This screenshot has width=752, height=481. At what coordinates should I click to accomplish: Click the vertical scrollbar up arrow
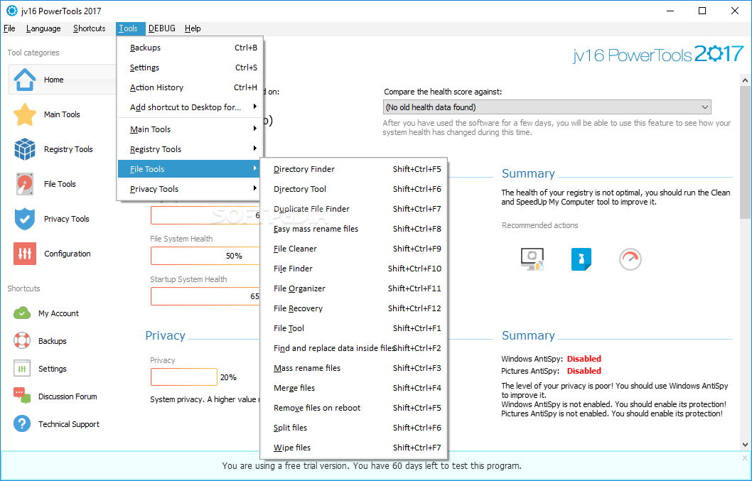(x=745, y=80)
